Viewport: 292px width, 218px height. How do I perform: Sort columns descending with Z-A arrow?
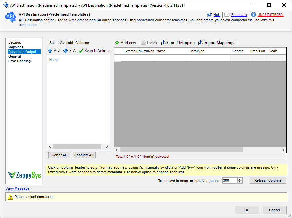65,51
